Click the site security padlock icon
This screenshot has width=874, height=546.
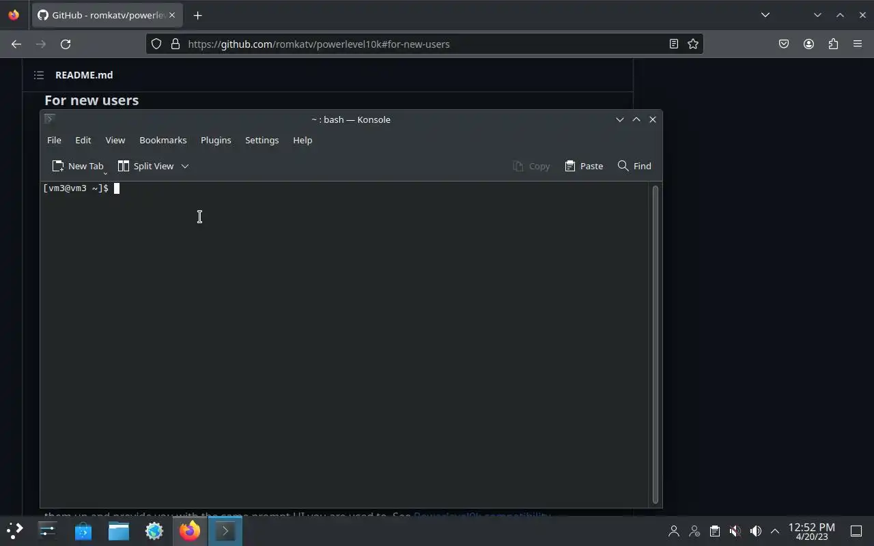point(175,44)
